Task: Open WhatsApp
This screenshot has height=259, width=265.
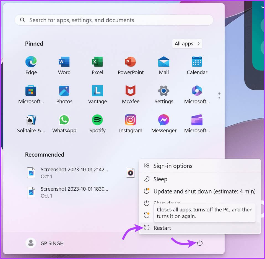Action: (64, 123)
